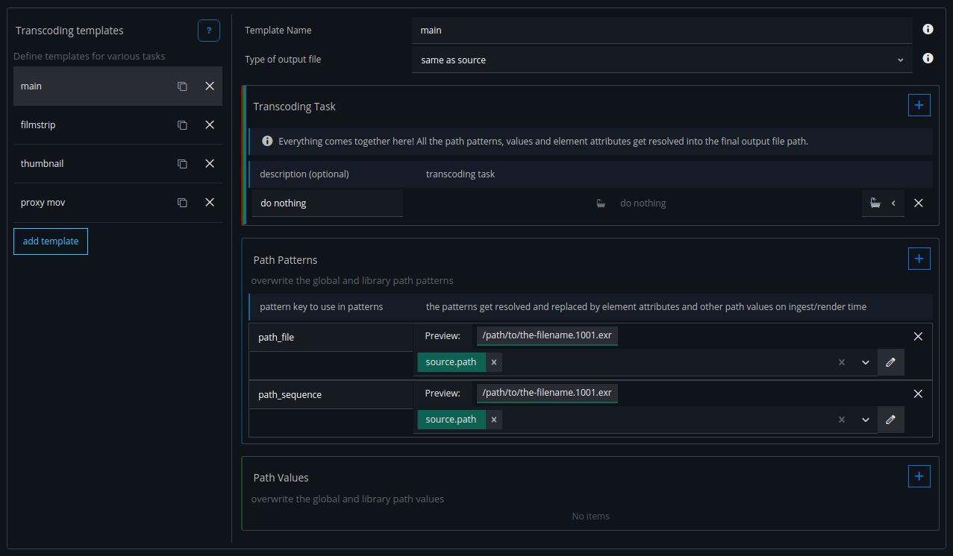Click the Template Name input field
Image resolution: width=953 pixels, height=556 pixels.
[x=661, y=31]
